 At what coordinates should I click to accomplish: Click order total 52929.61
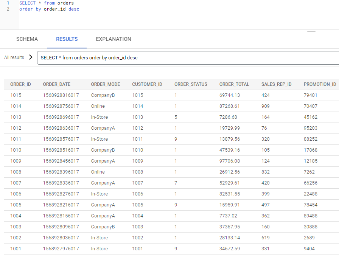(230, 183)
